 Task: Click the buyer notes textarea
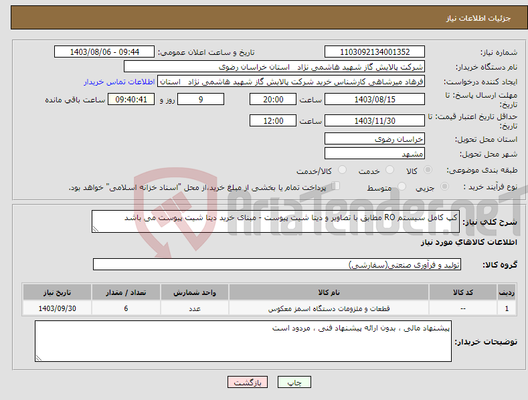point(243,341)
